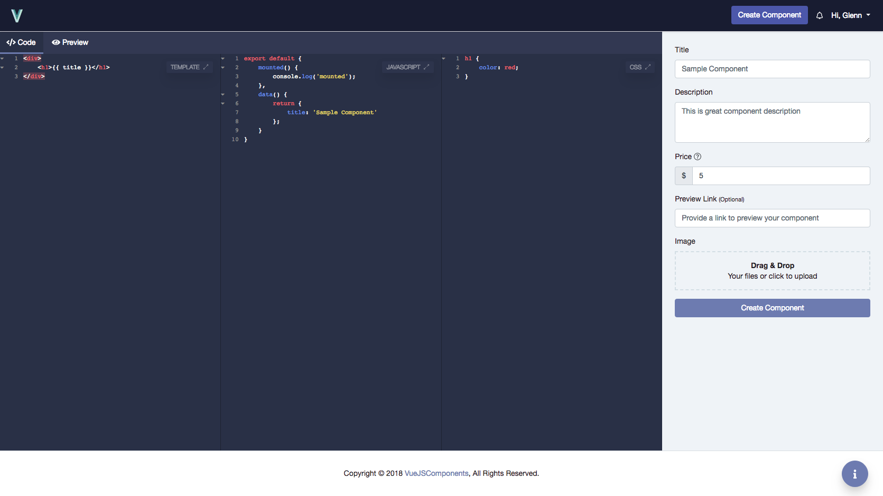Switch to the Preview tab
Screen dimensions: 883x496
click(70, 42)
